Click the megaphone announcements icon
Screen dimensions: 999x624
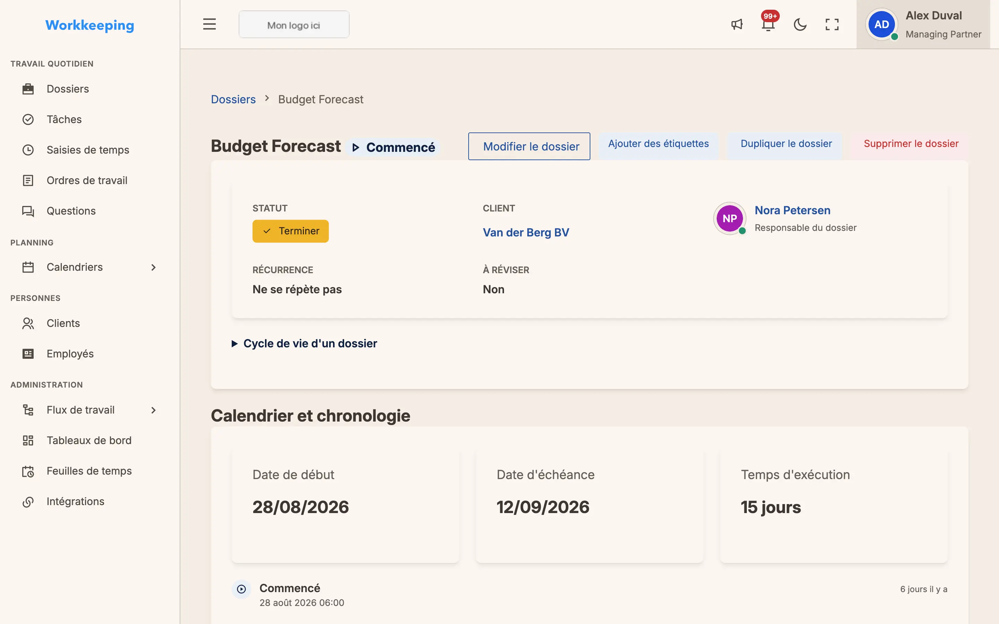[737, 24]
